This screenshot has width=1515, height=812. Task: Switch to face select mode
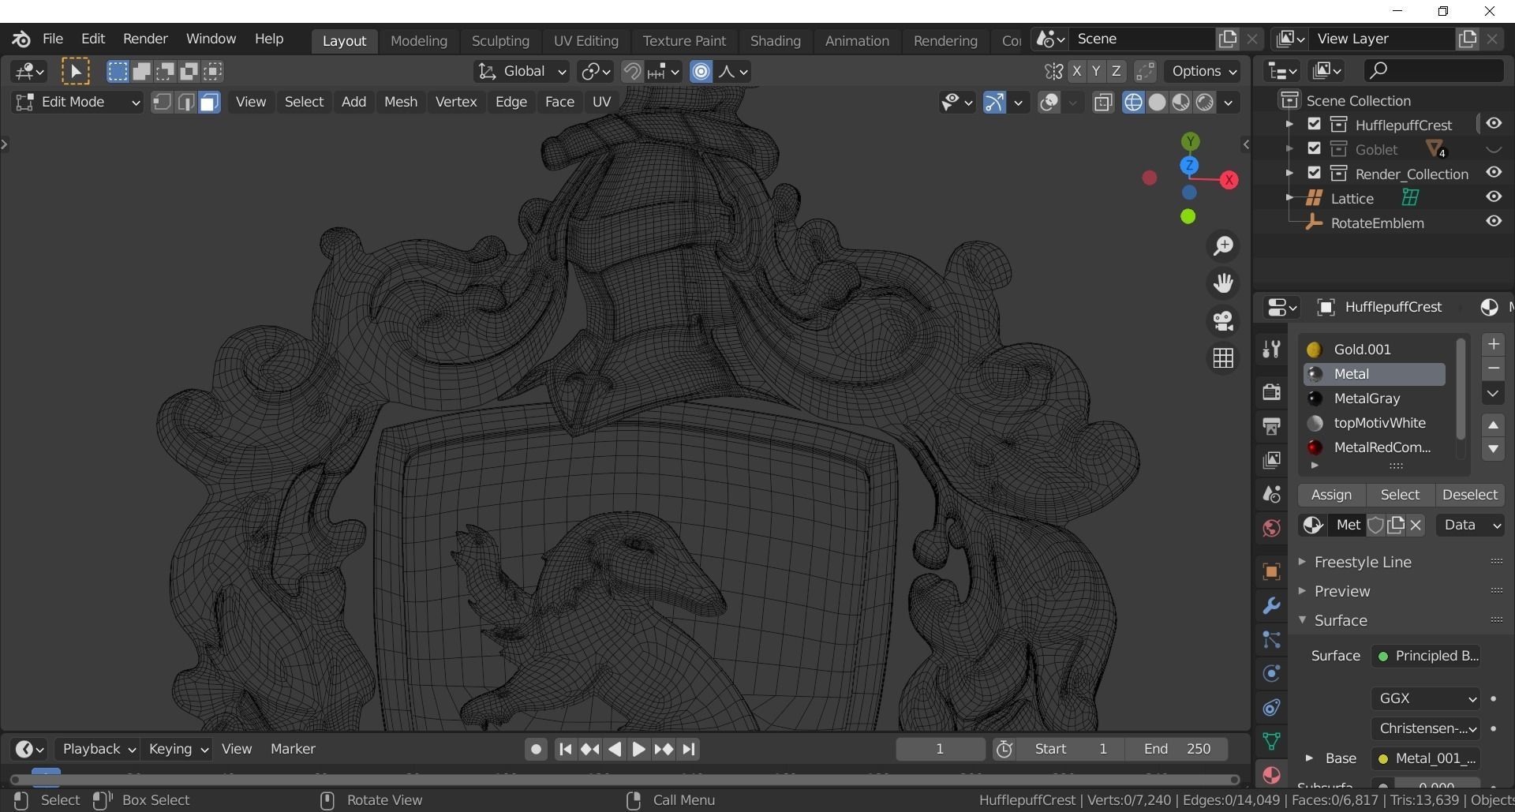point(209,103)
